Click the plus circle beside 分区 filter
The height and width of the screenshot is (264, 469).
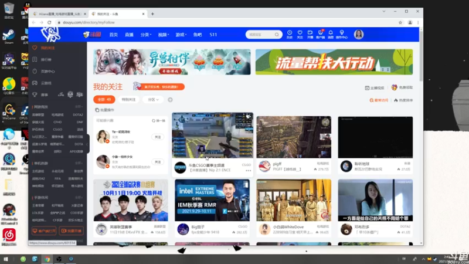pos(170,100)
